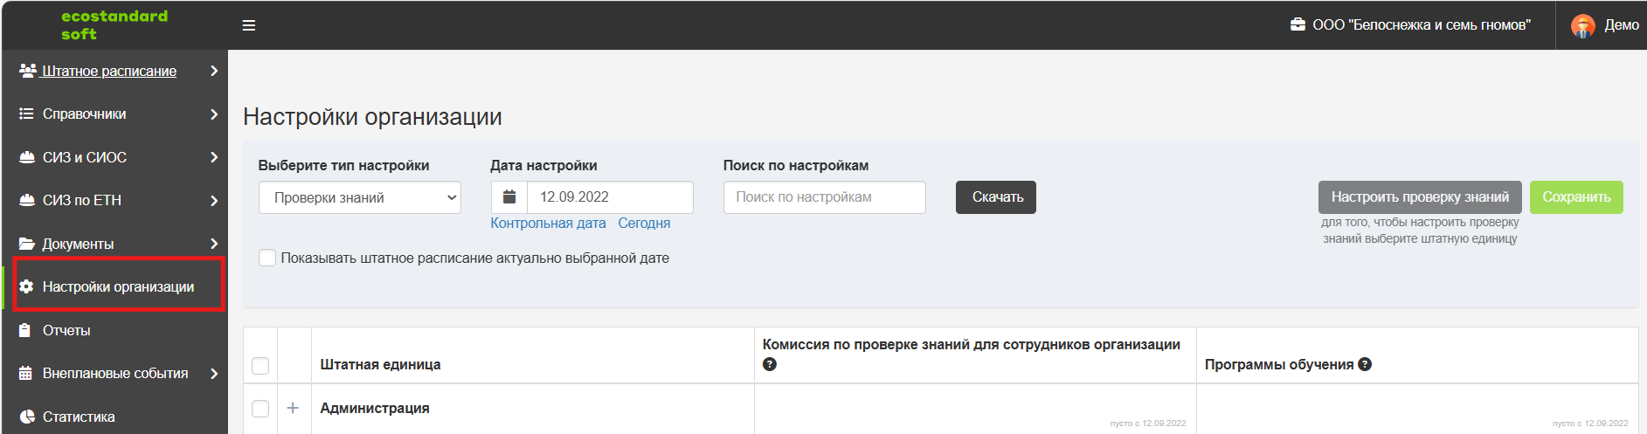Tick Показывать штатное расписание актуально выбранной дате checkbox
Screen dimensions: 1647x434
[x=267, y=258]
